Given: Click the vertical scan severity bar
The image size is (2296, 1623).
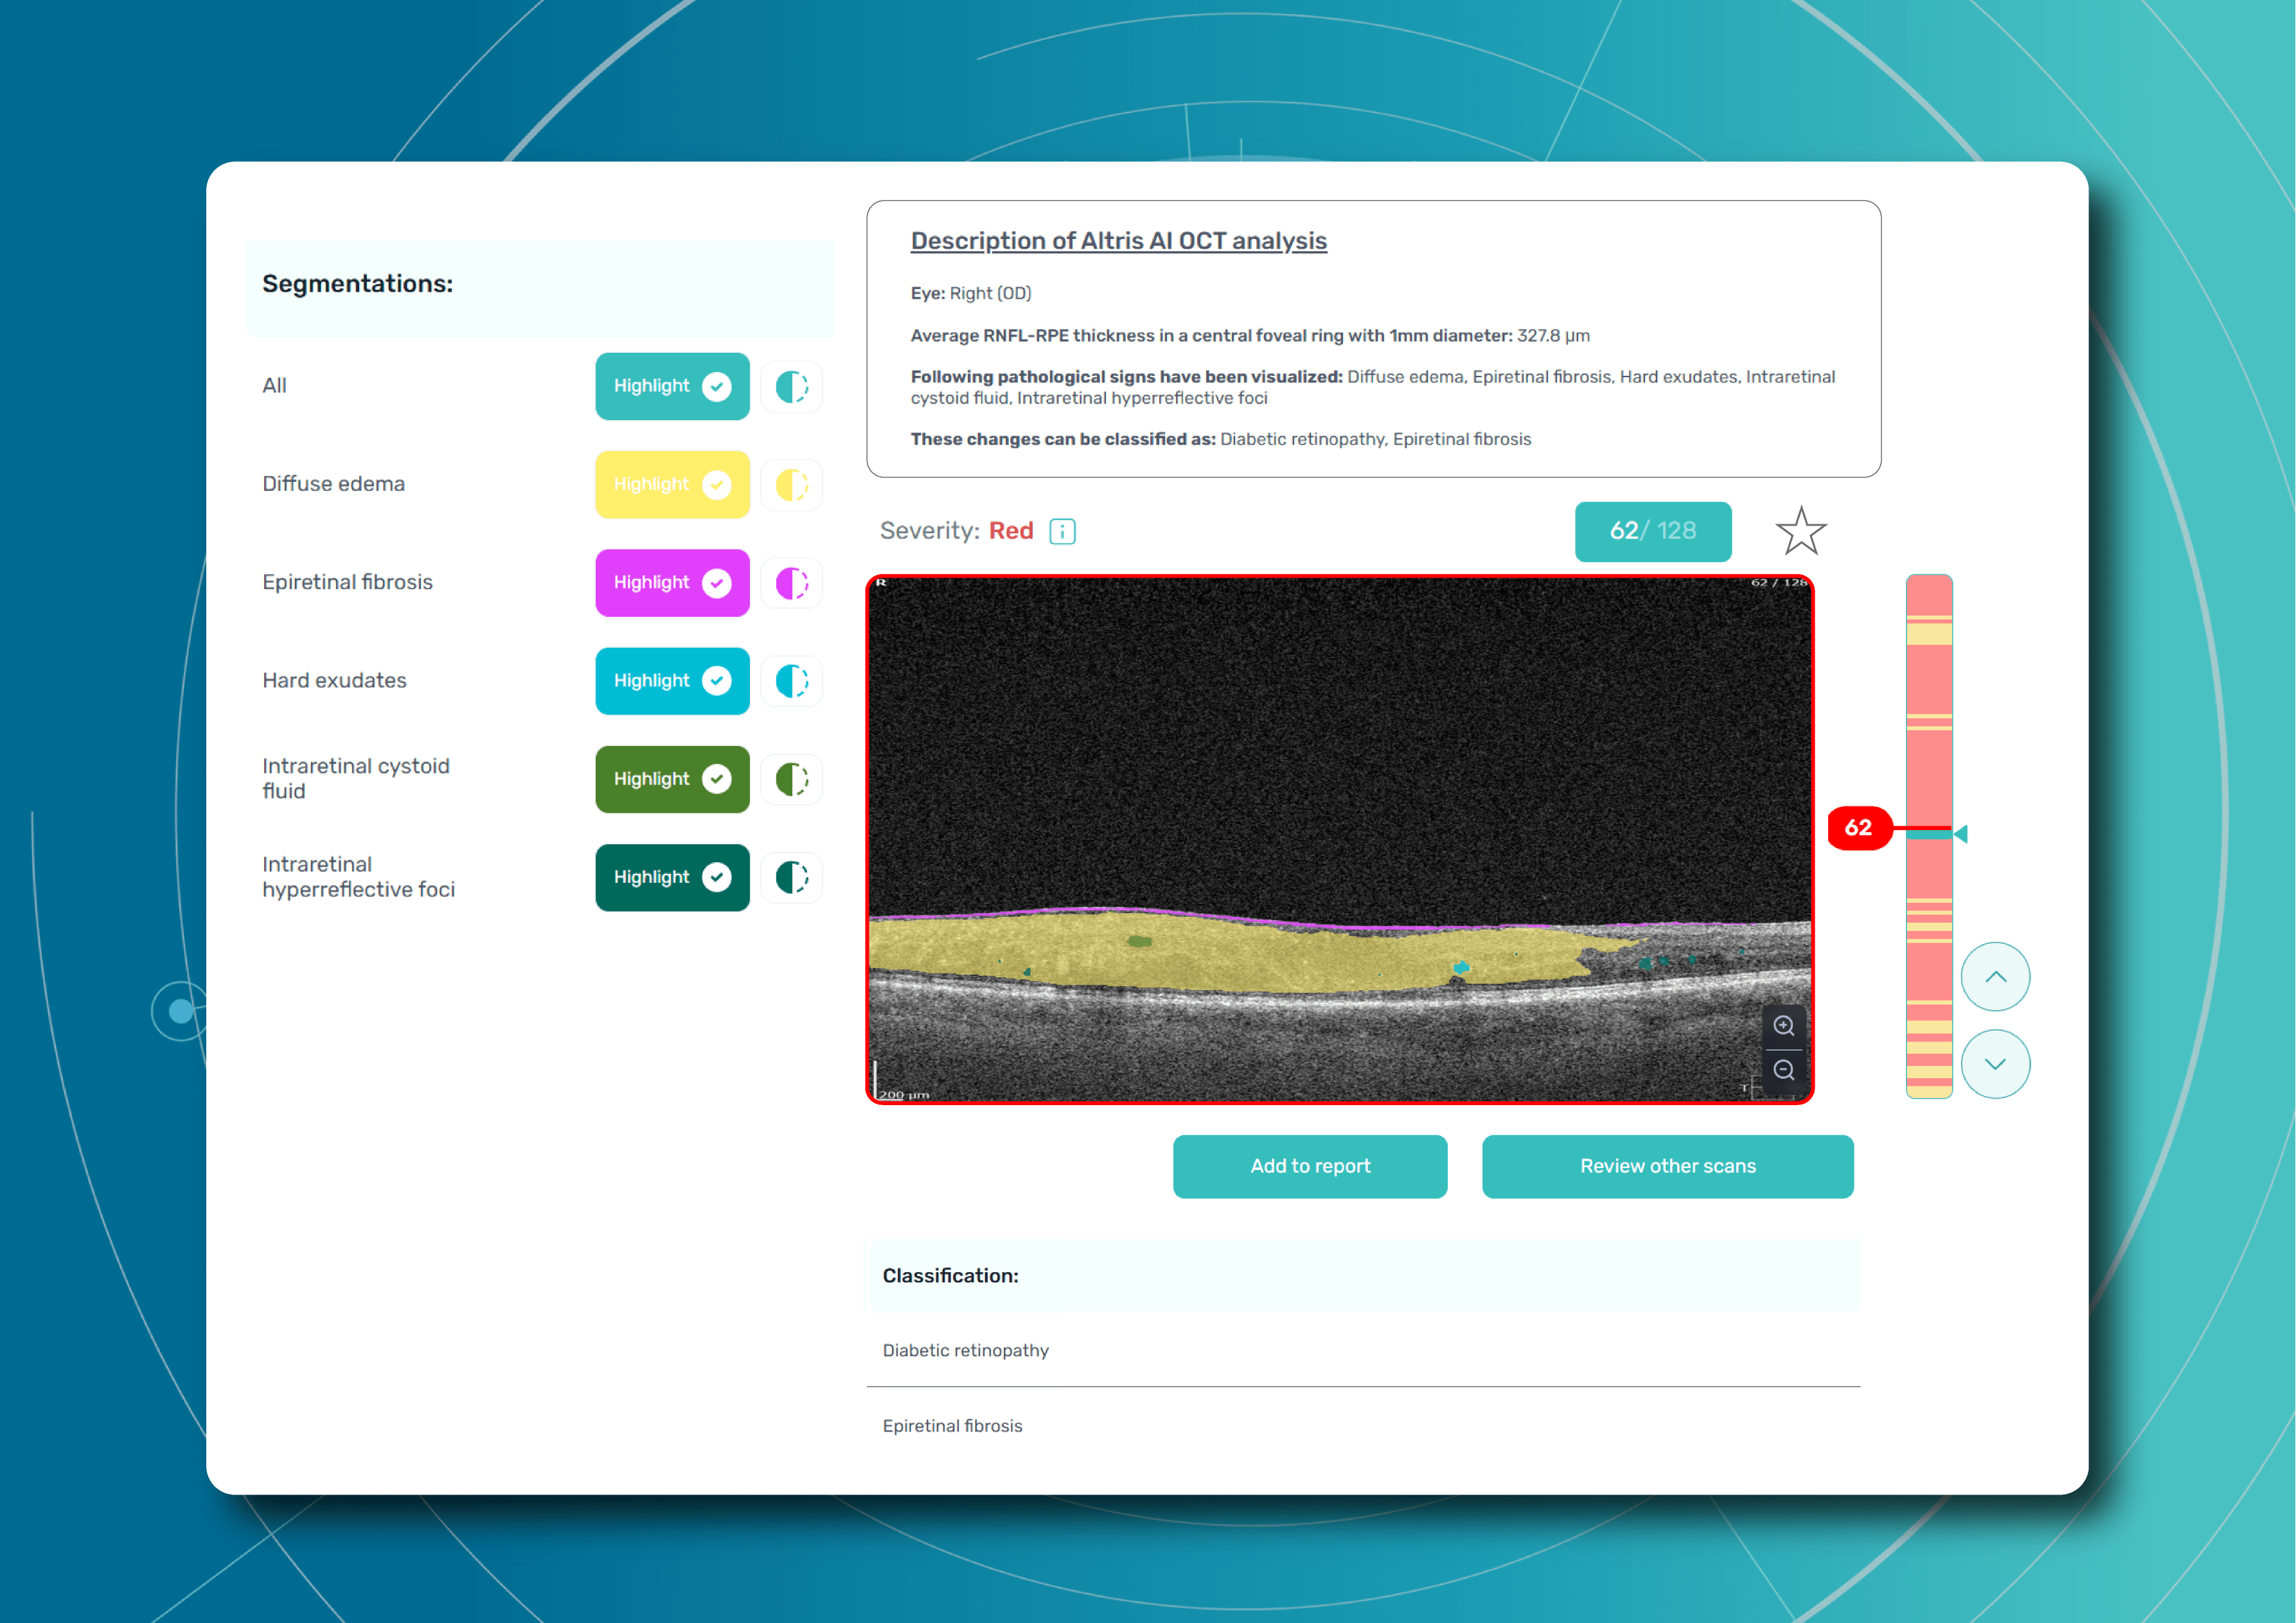Looking at the screenshot, I should [x=1929, y=836].
